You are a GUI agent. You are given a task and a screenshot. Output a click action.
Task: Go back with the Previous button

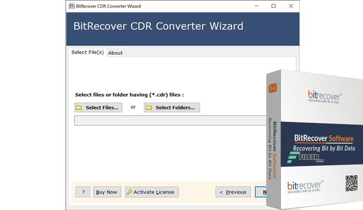pos(233,192)
